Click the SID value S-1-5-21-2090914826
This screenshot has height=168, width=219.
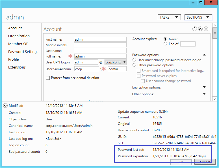pos(184,143)
